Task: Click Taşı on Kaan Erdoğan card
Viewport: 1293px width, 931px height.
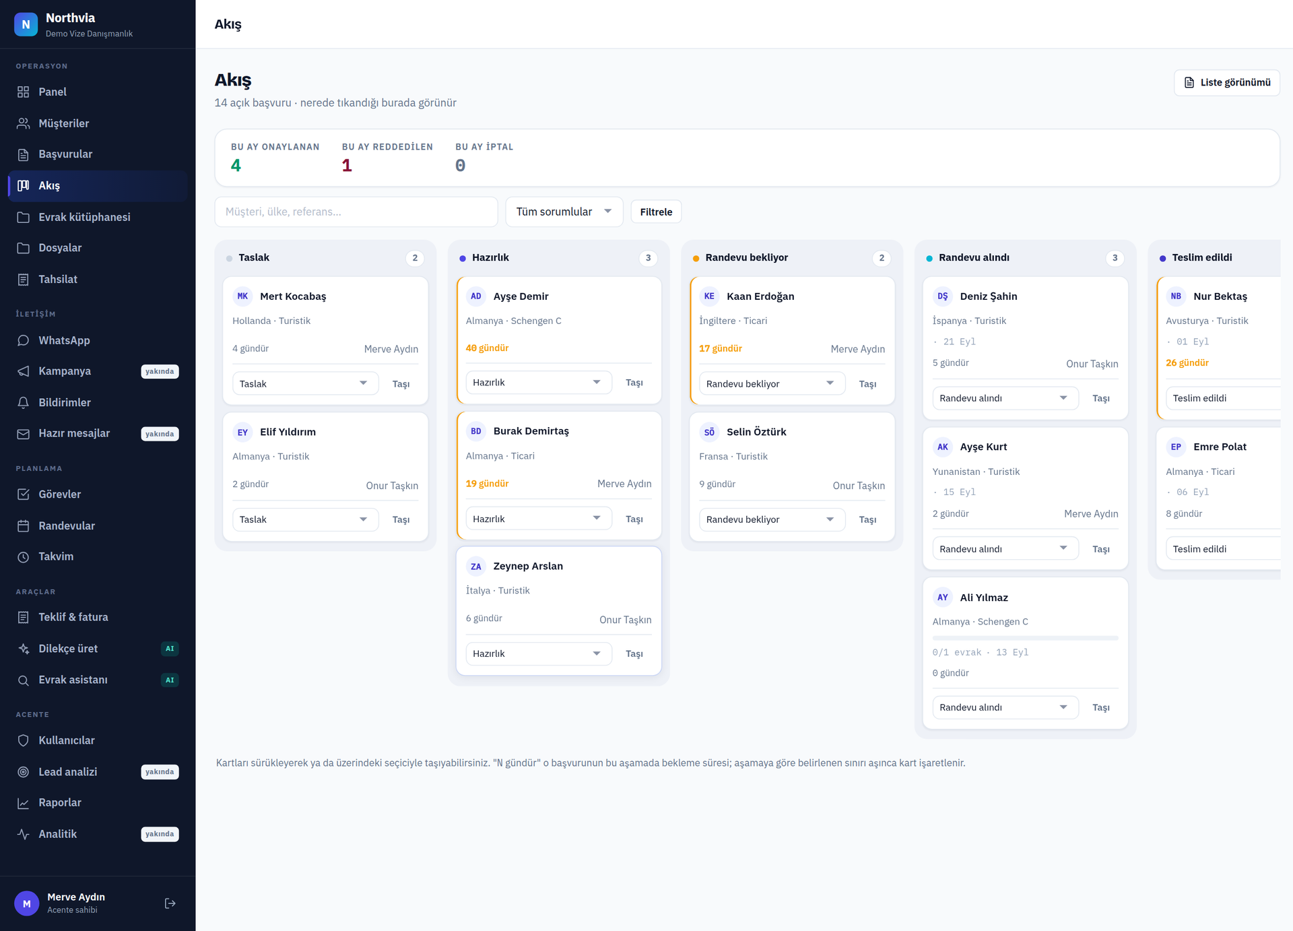Action: click(867, 383)
